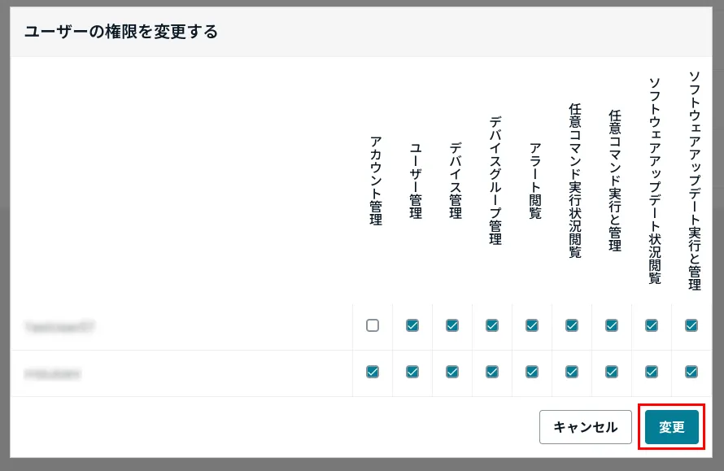Toggle 任意コマンド実行状況閲覧 for the second user
The height and width of the screenshot is (471, 724).
[571, 373]
